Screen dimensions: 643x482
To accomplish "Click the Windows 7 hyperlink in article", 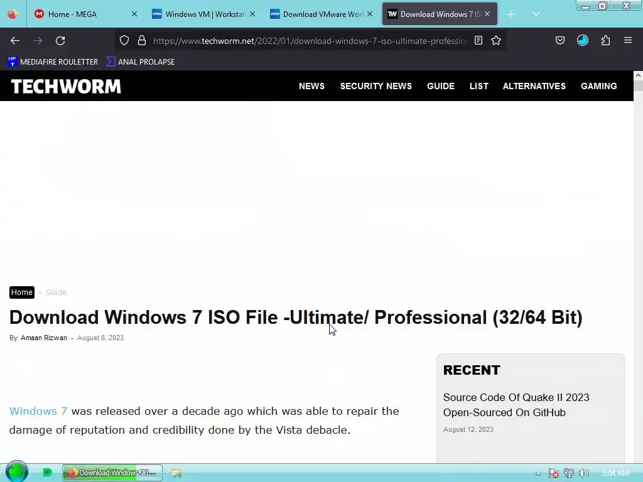I will point(38,411).
